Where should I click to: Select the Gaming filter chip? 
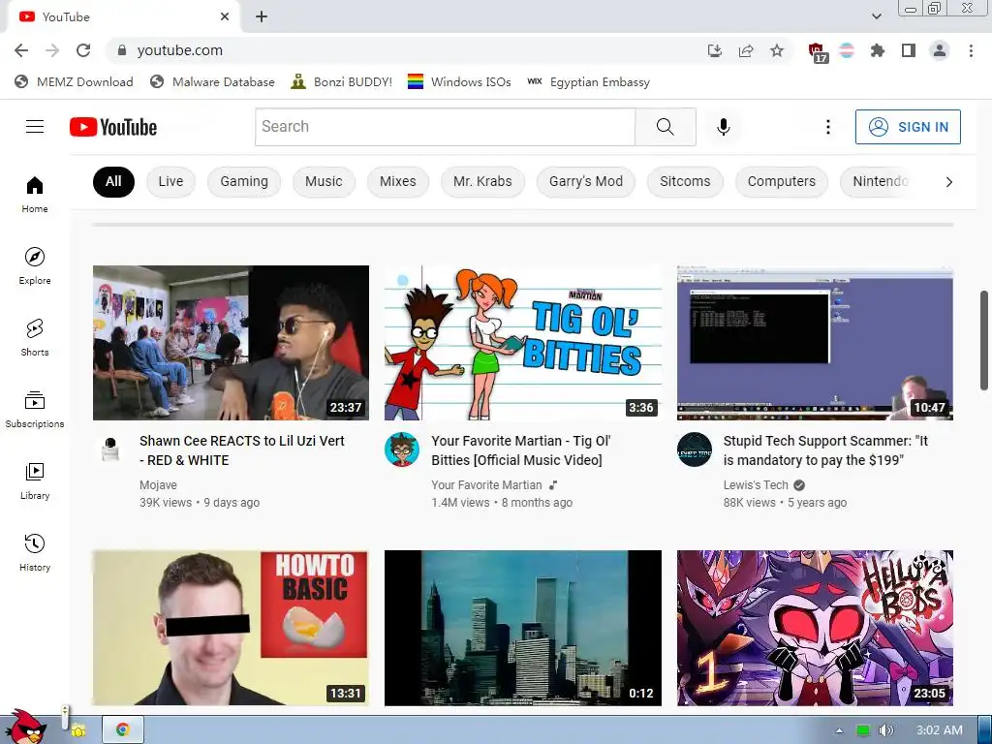[244, 181]
